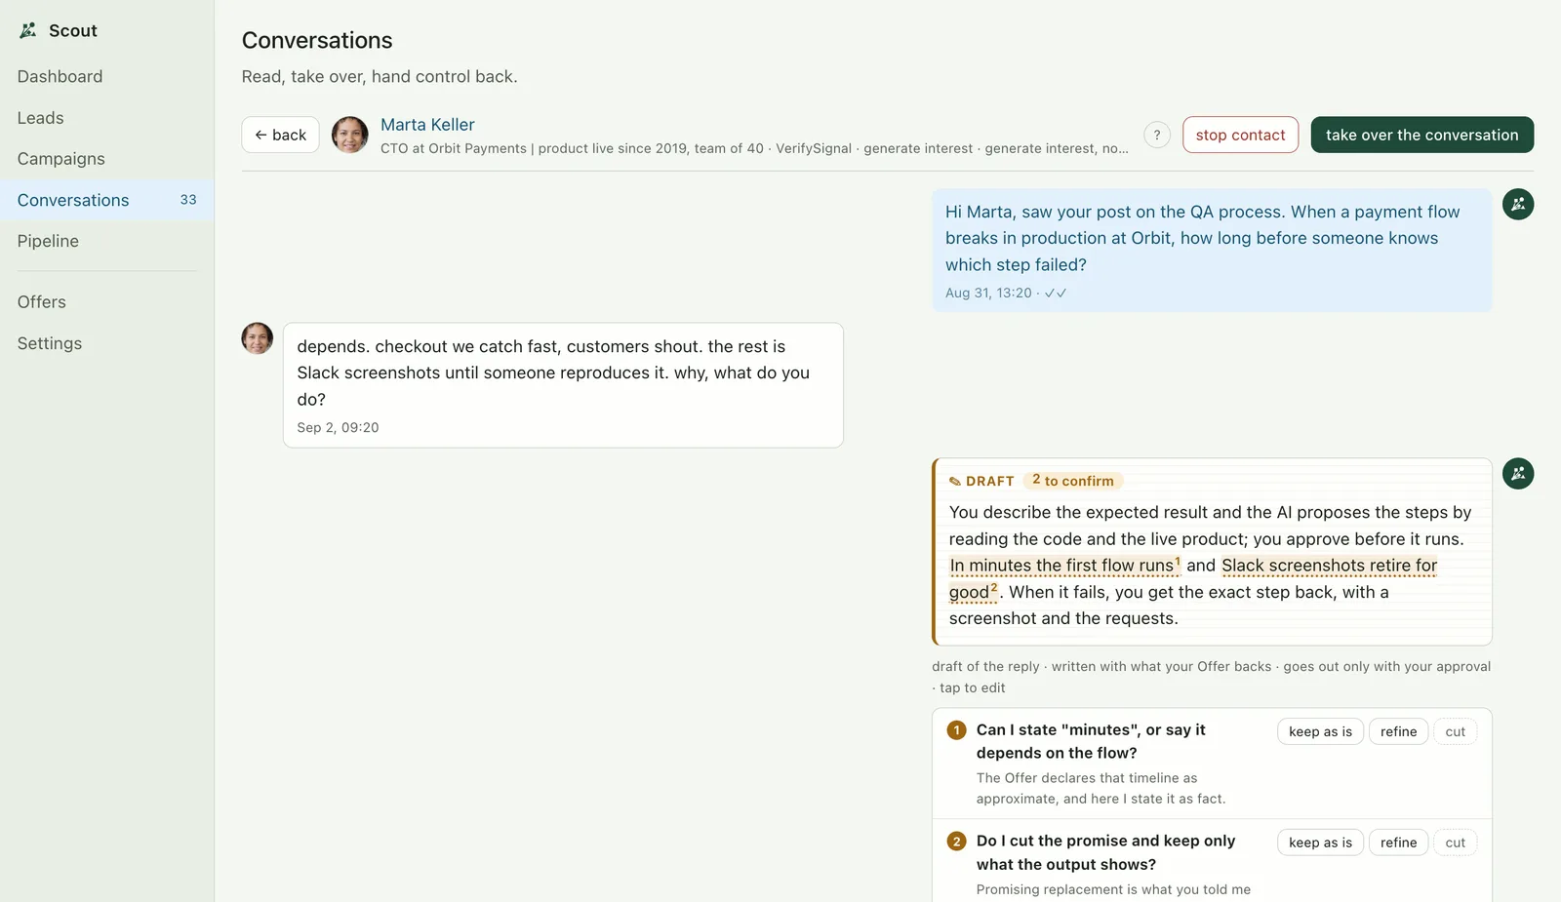Click the 'Sep 2, 09:20' timestamp
Image resolution: width=1561 pixels, height=902 pixels.
click(338, 427)
